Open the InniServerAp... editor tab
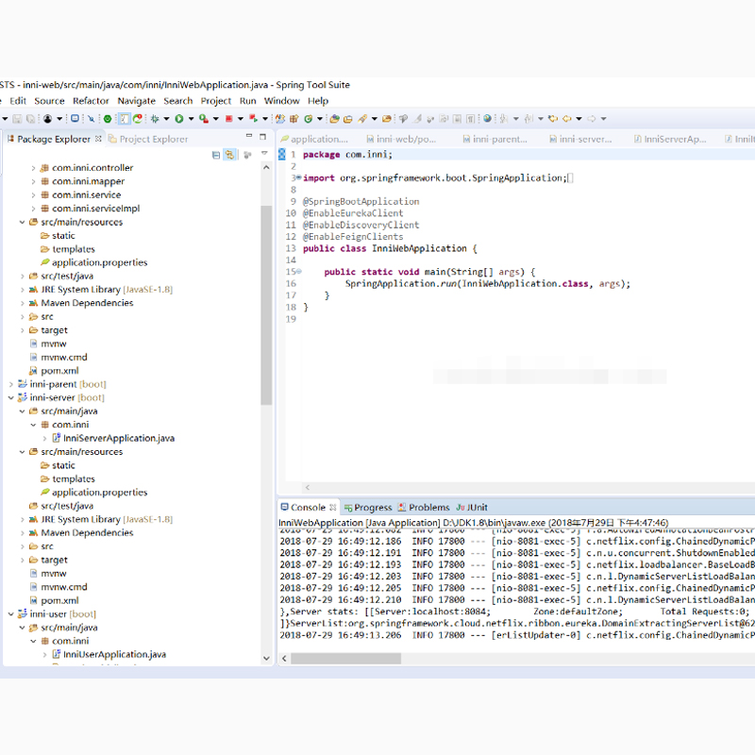Screen dimensions: 755x755 pos(670,139)
